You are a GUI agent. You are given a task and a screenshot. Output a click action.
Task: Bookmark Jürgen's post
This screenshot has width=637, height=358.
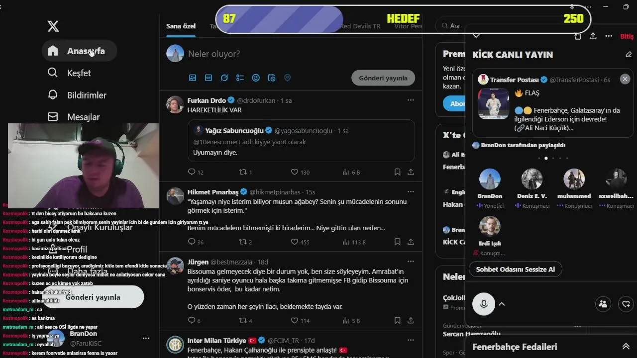[x=397, y=321]
